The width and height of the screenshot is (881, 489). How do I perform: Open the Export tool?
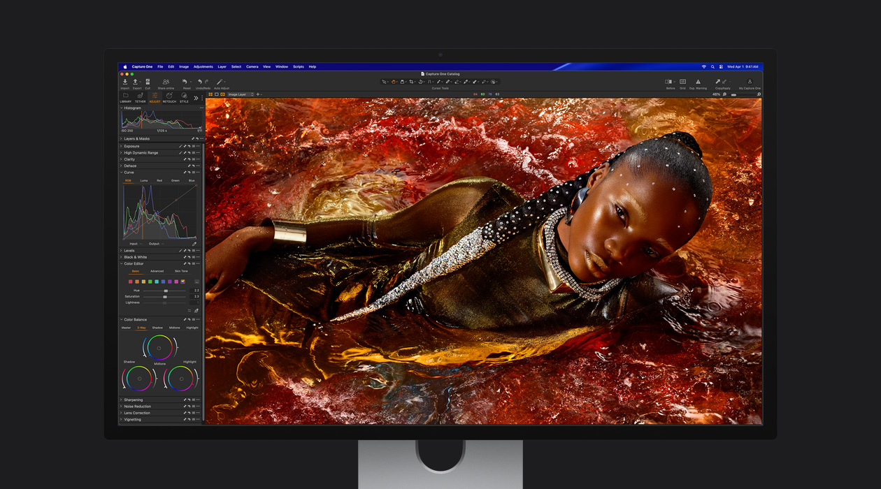[x=136, y=82]
